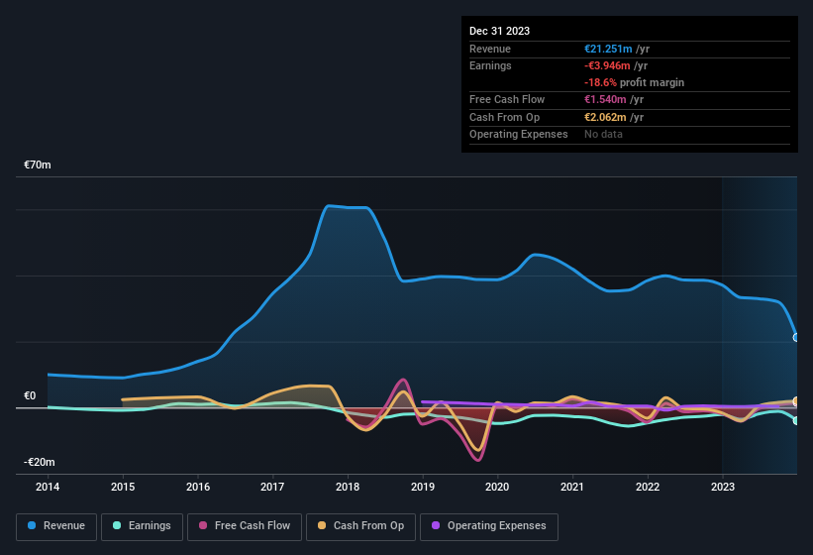Click the 2018 label on time axis

point(348,487)
